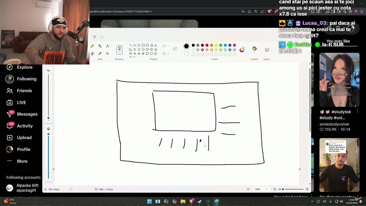
Task: Zoom in with the plus magnifier
Action: click(307, 189)
